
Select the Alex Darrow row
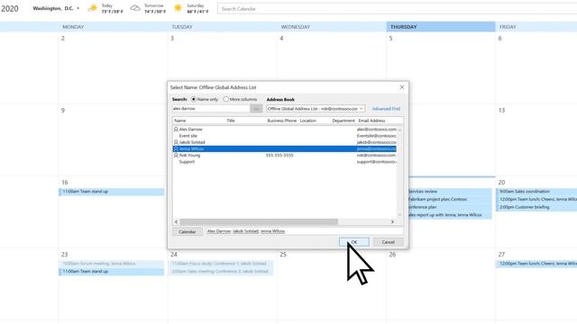tap(285, 130)
